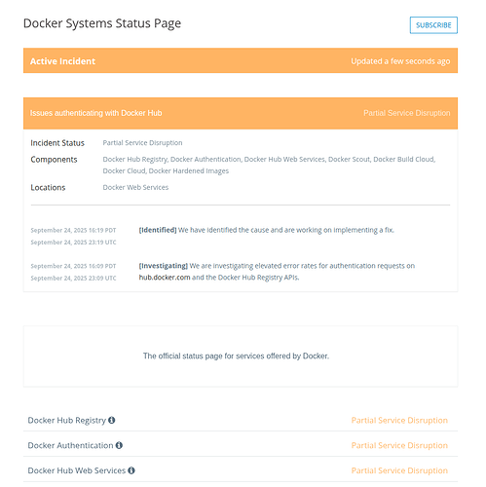Click the Incident Status label
486x487 pixels.
pos(57,143)
